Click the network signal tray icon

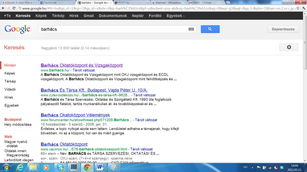pyautogui.click(x=270, y=168)
